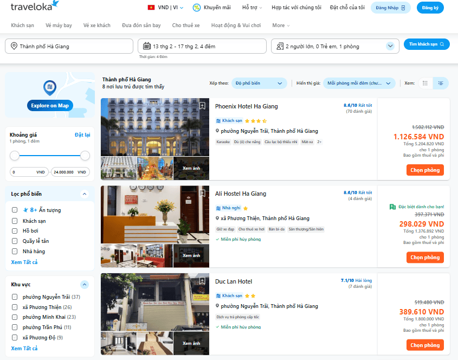Expand the guests and rooms dropdown
Screen dimensions: 458x360
click(x=390, y=46)
